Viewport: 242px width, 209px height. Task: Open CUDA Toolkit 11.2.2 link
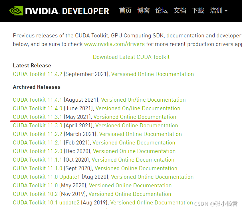click(x=37, y=134)
